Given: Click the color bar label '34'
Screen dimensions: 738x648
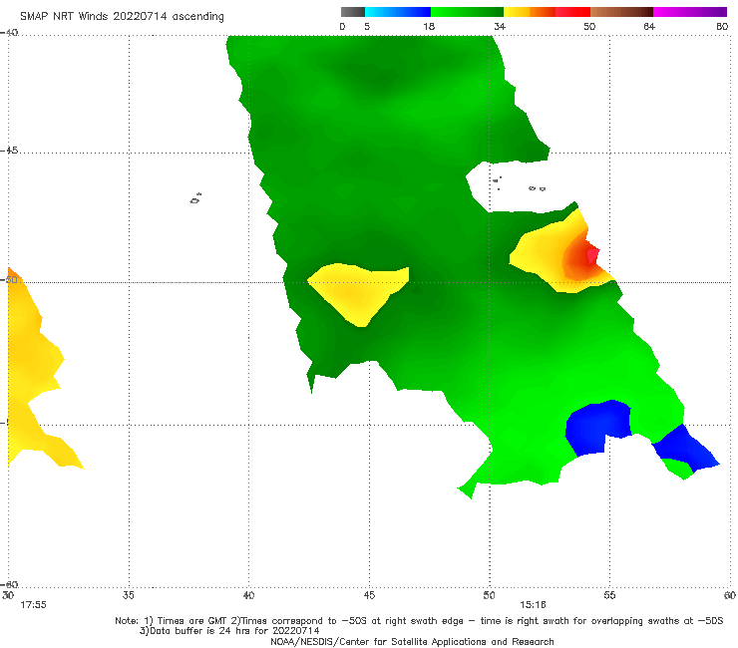Looking at the screenshot, I should tap(500, 27).
